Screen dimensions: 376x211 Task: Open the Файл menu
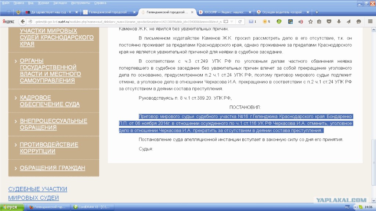coord(6,3)
